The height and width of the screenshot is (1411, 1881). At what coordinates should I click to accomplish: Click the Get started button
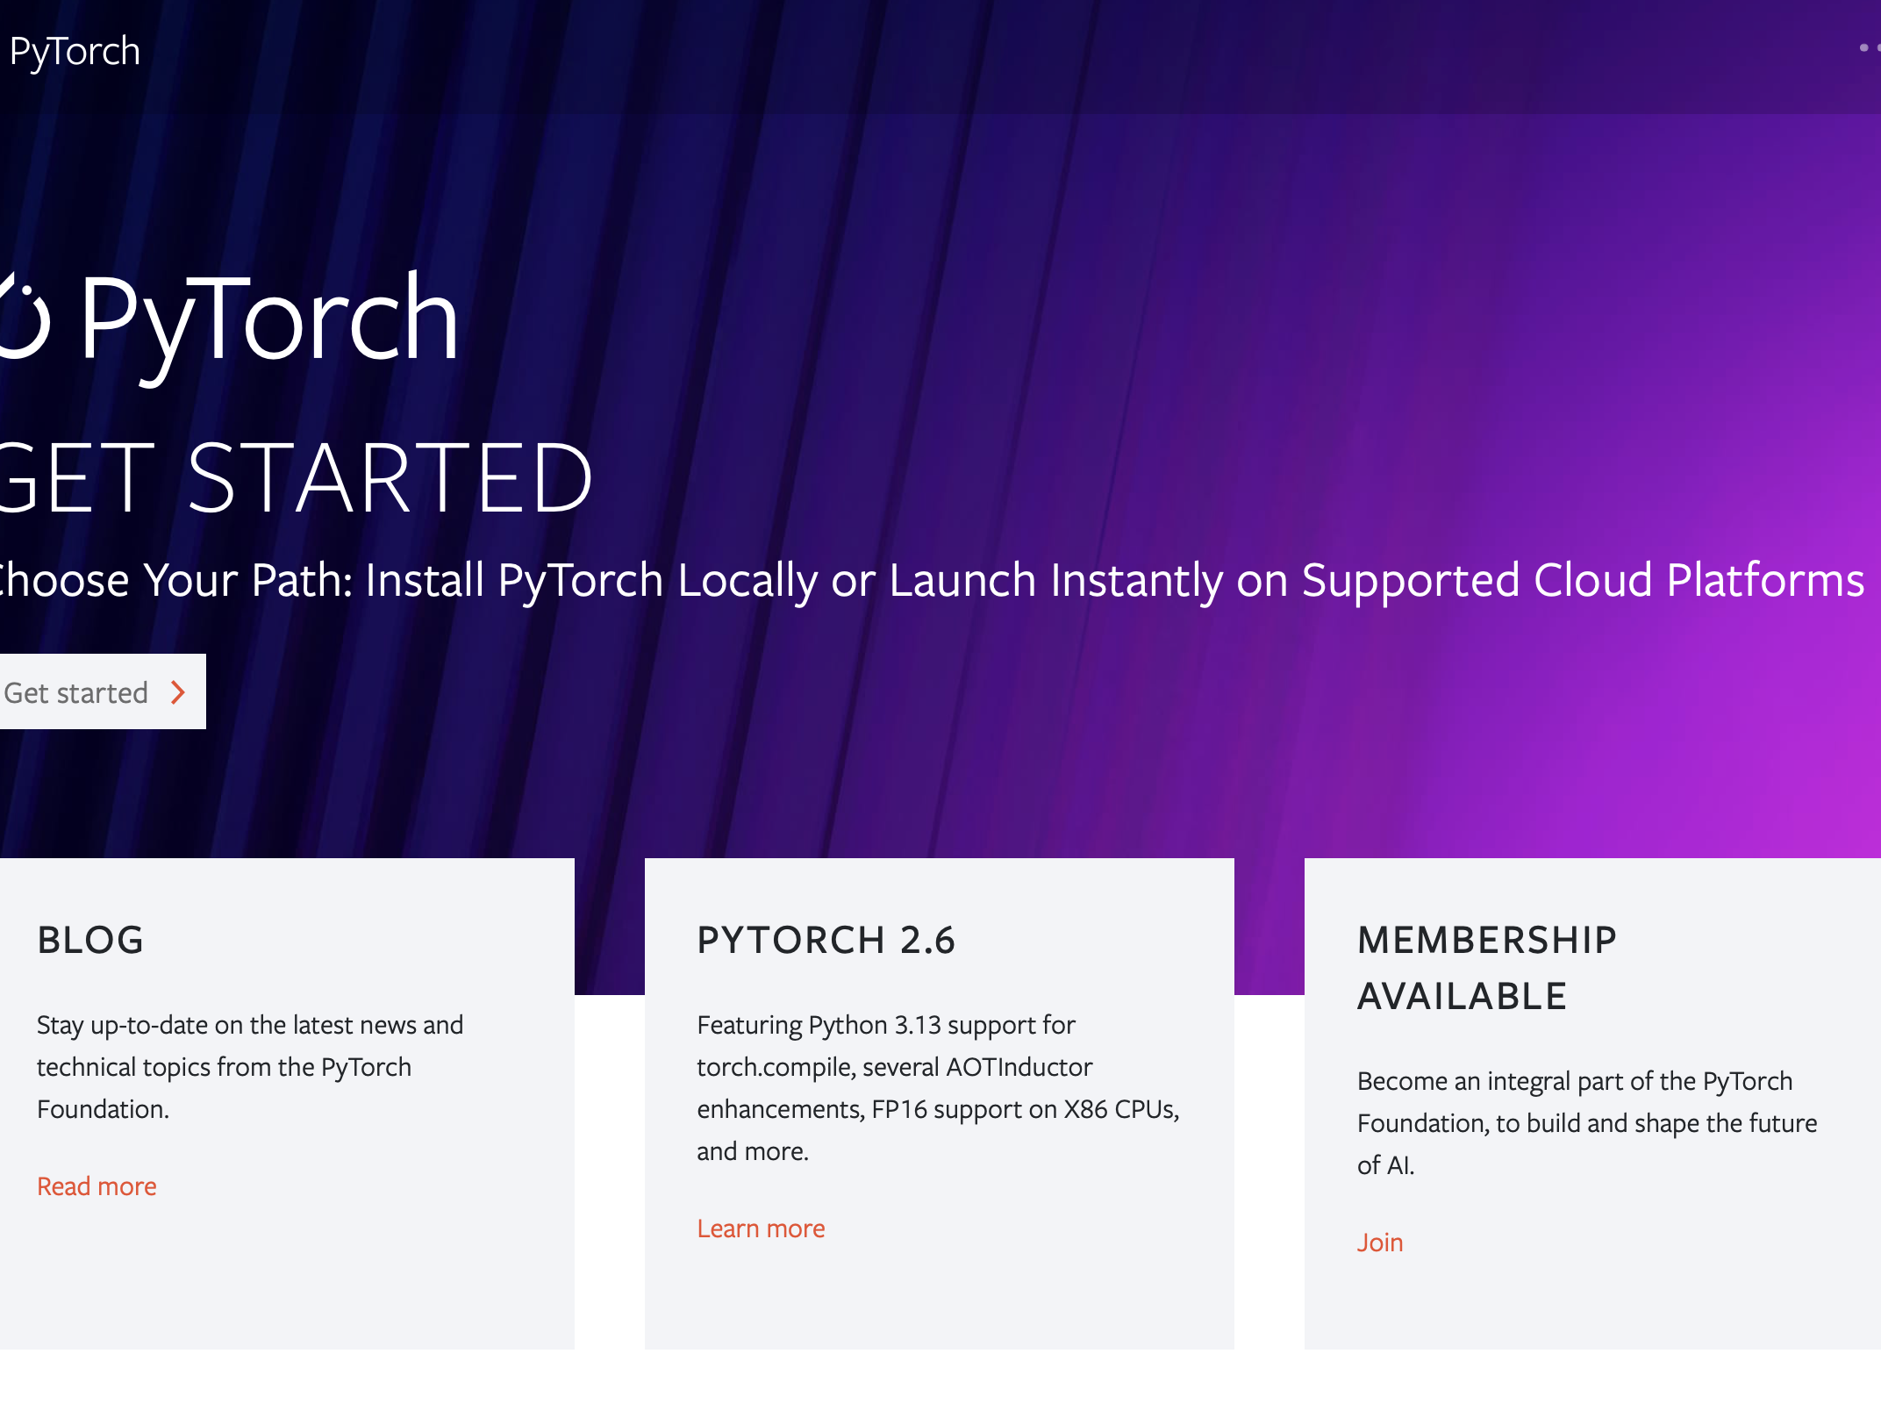[x=103, y=691]
